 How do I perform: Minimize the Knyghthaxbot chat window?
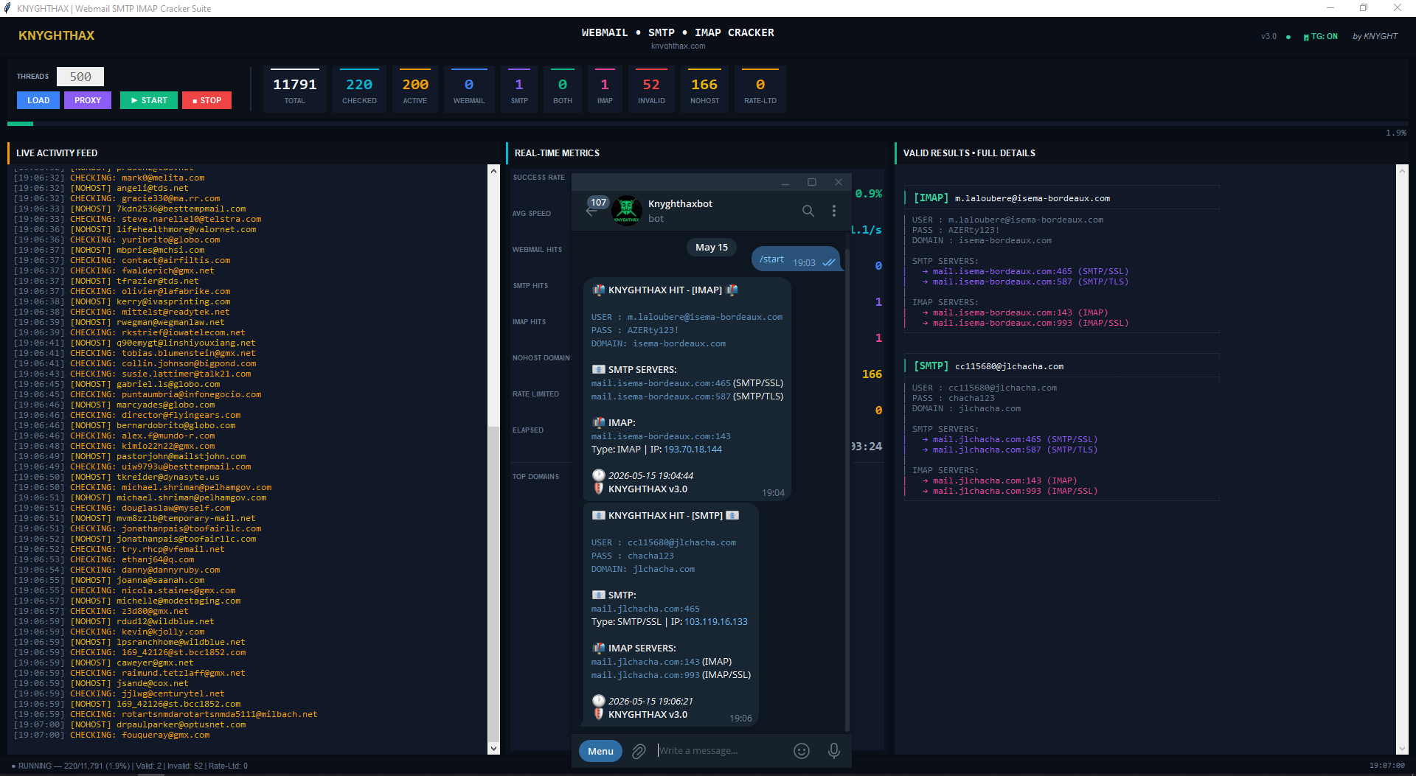click(x=785, y=182)
